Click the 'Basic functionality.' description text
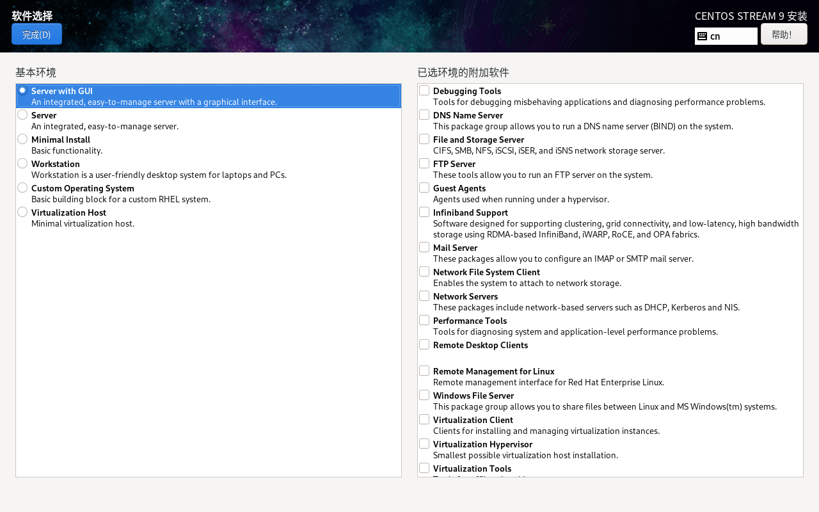 67,151
